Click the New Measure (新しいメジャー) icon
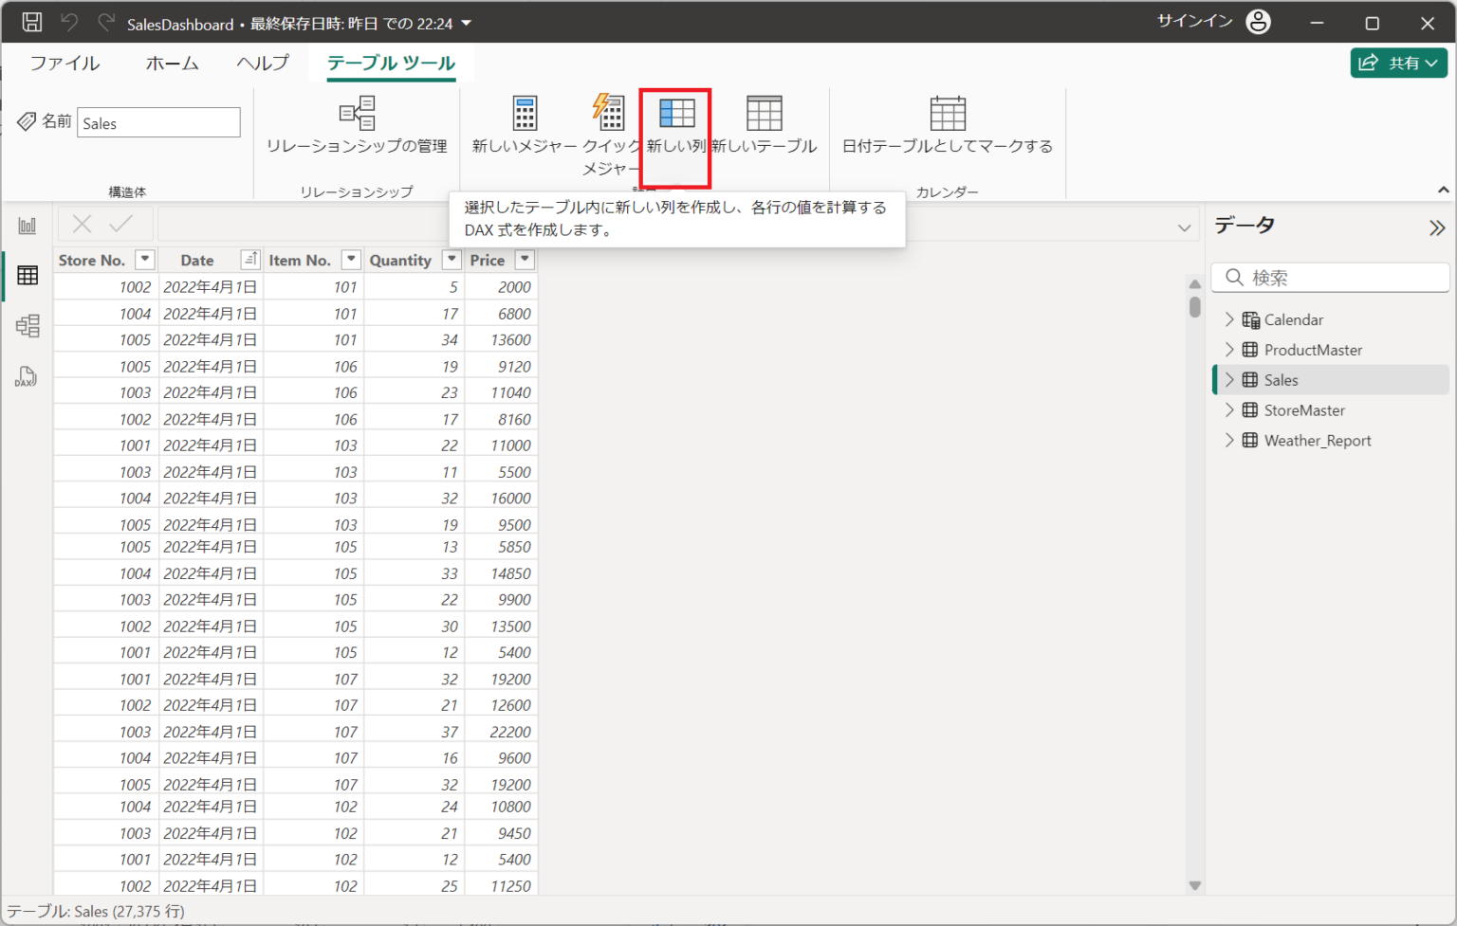Screen dimensions: 1457x926 click(x=525, y=114)
